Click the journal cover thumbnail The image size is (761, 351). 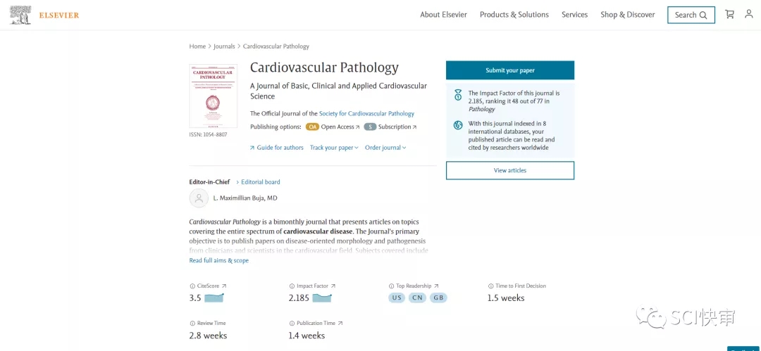click(213, 96)
